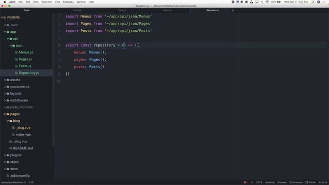Screen dimensions: 329x185
Task: Open the Find menu
Action: point(58,2)
